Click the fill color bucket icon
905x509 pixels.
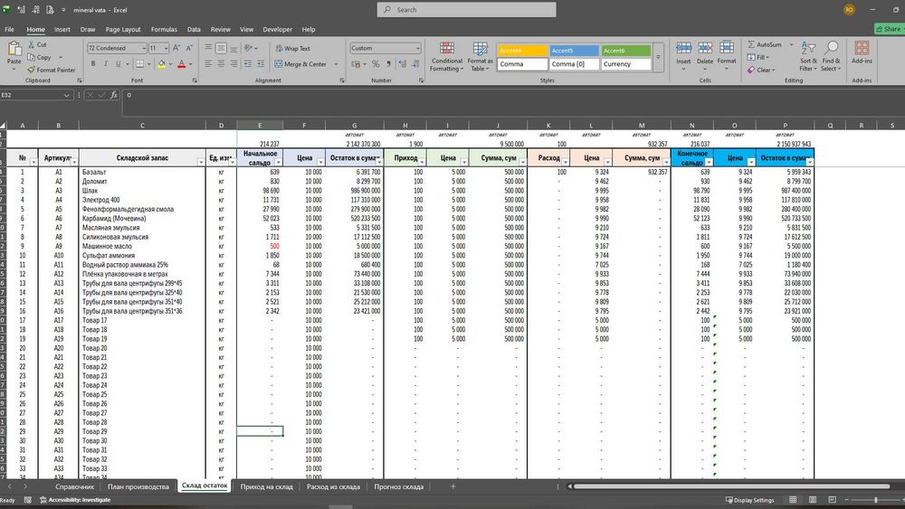[x=162, y=64]
